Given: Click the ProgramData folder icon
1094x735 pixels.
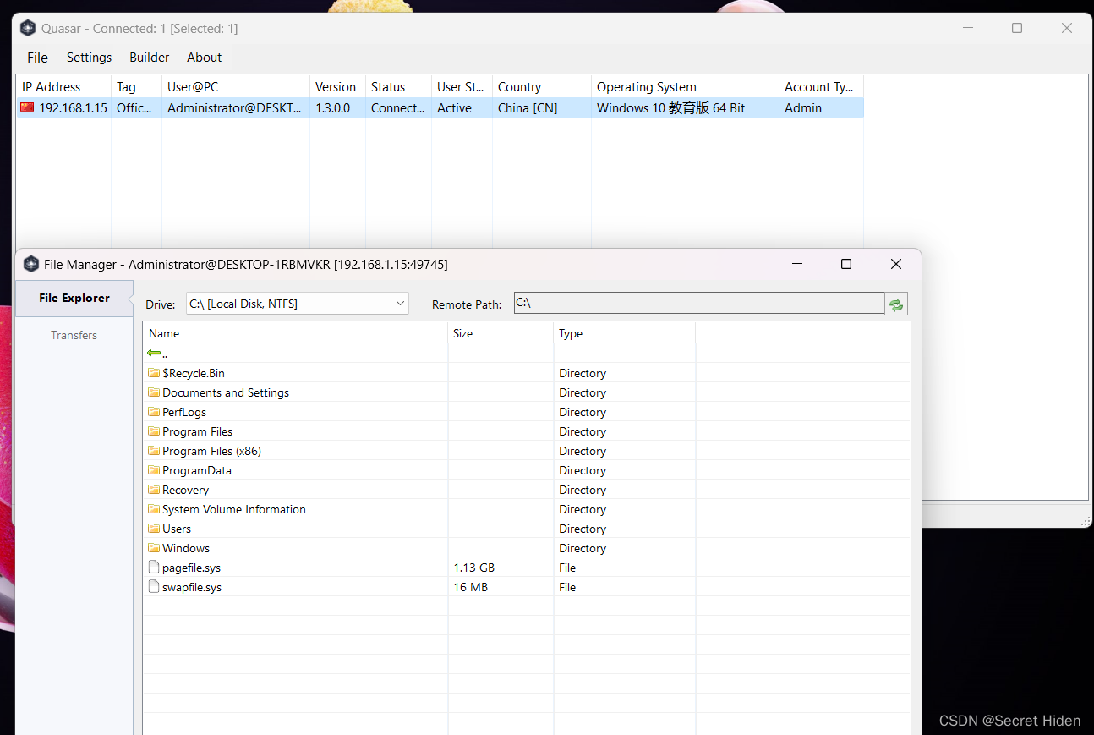Looking at the screenshot, I should pos(154,470).
